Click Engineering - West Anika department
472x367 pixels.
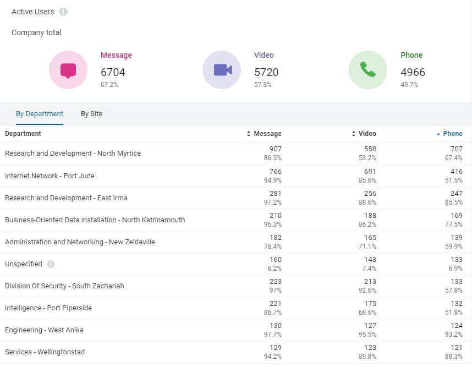click(x=44, y=330)
